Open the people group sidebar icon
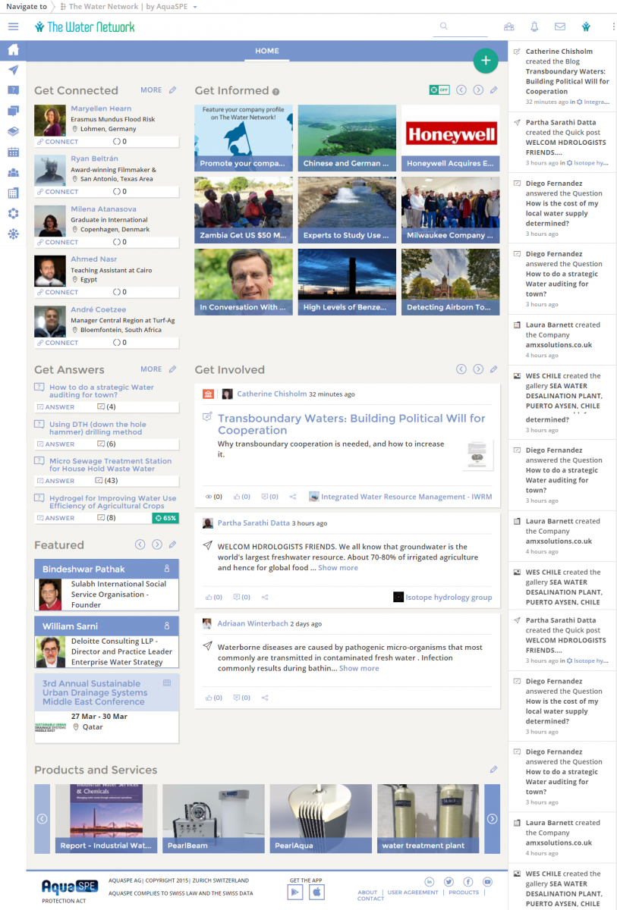 [13, 172]
